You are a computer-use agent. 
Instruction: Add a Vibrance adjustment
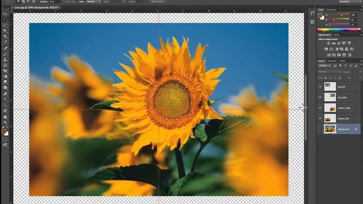(x=349, y=43)
